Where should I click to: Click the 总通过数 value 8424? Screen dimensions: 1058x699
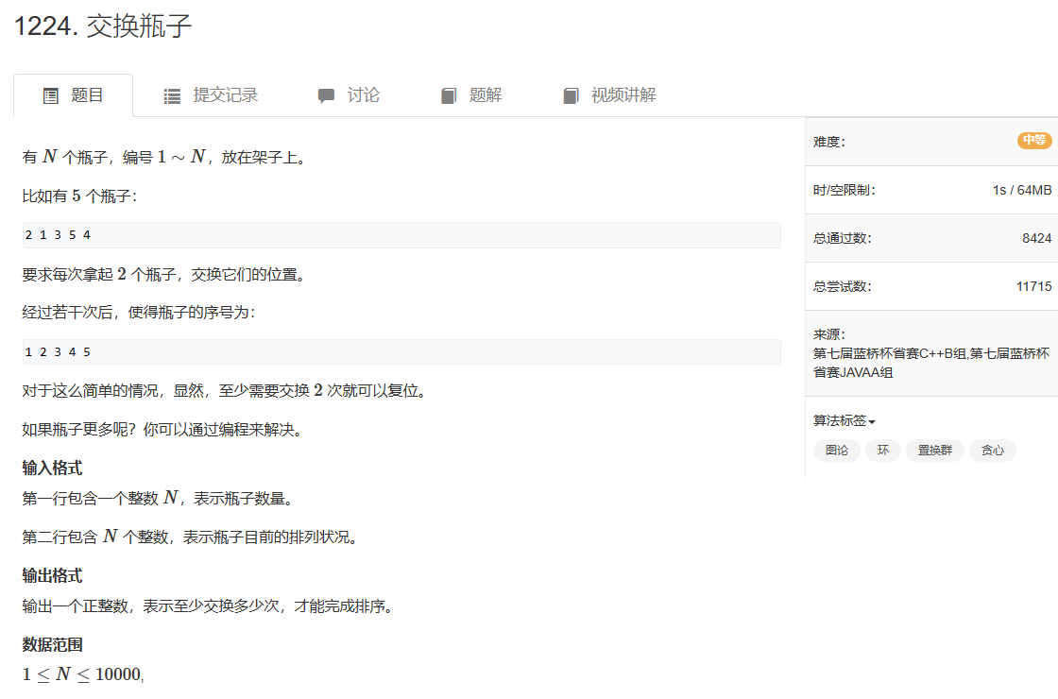tap(1036, 238)
